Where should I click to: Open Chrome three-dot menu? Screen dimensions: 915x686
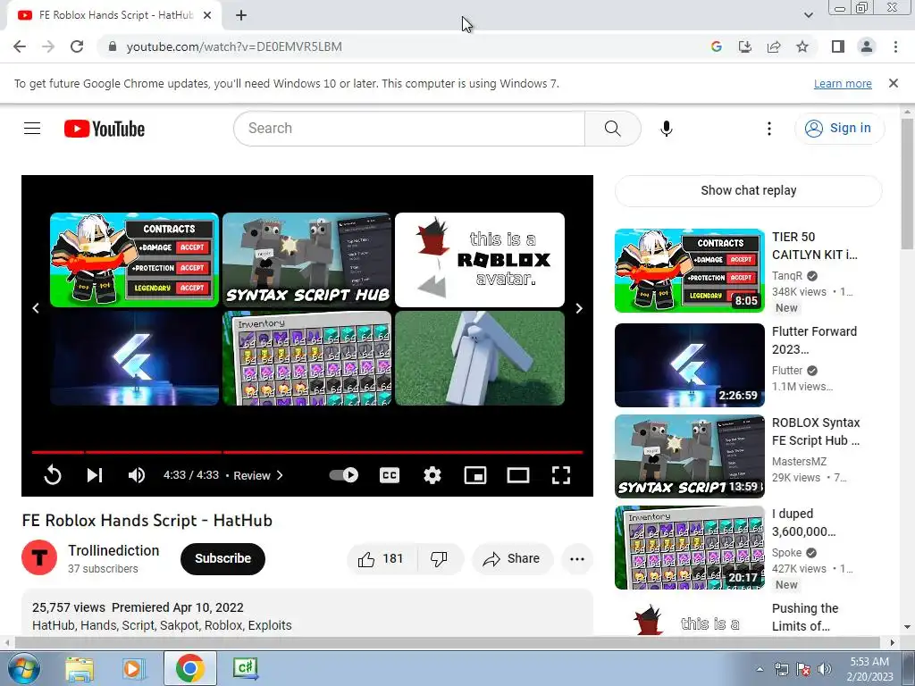pyautogui.click(x=895, y=46)
